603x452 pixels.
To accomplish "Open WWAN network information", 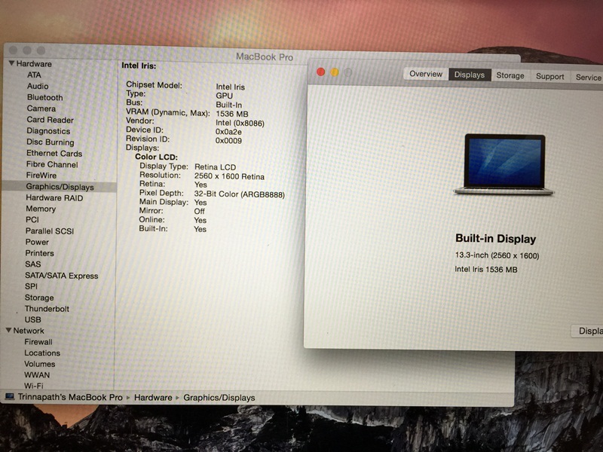I will coord(37,374).
